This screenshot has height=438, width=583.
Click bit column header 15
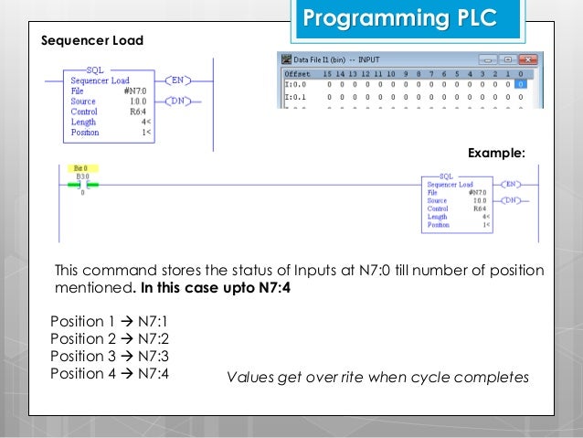click(327, 74)
